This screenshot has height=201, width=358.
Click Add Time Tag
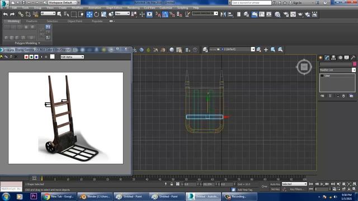click(x=245, y=190)
